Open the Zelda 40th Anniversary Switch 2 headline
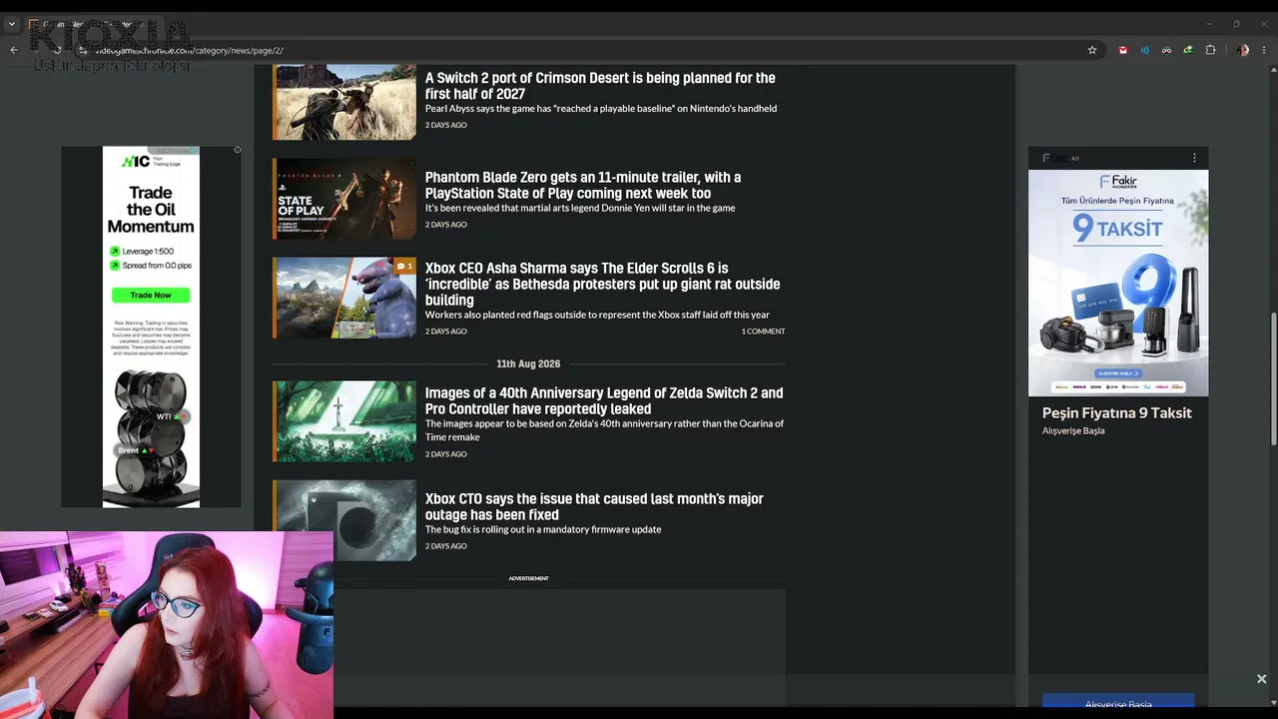This screenshot has width=1278, height=719. 604,401
